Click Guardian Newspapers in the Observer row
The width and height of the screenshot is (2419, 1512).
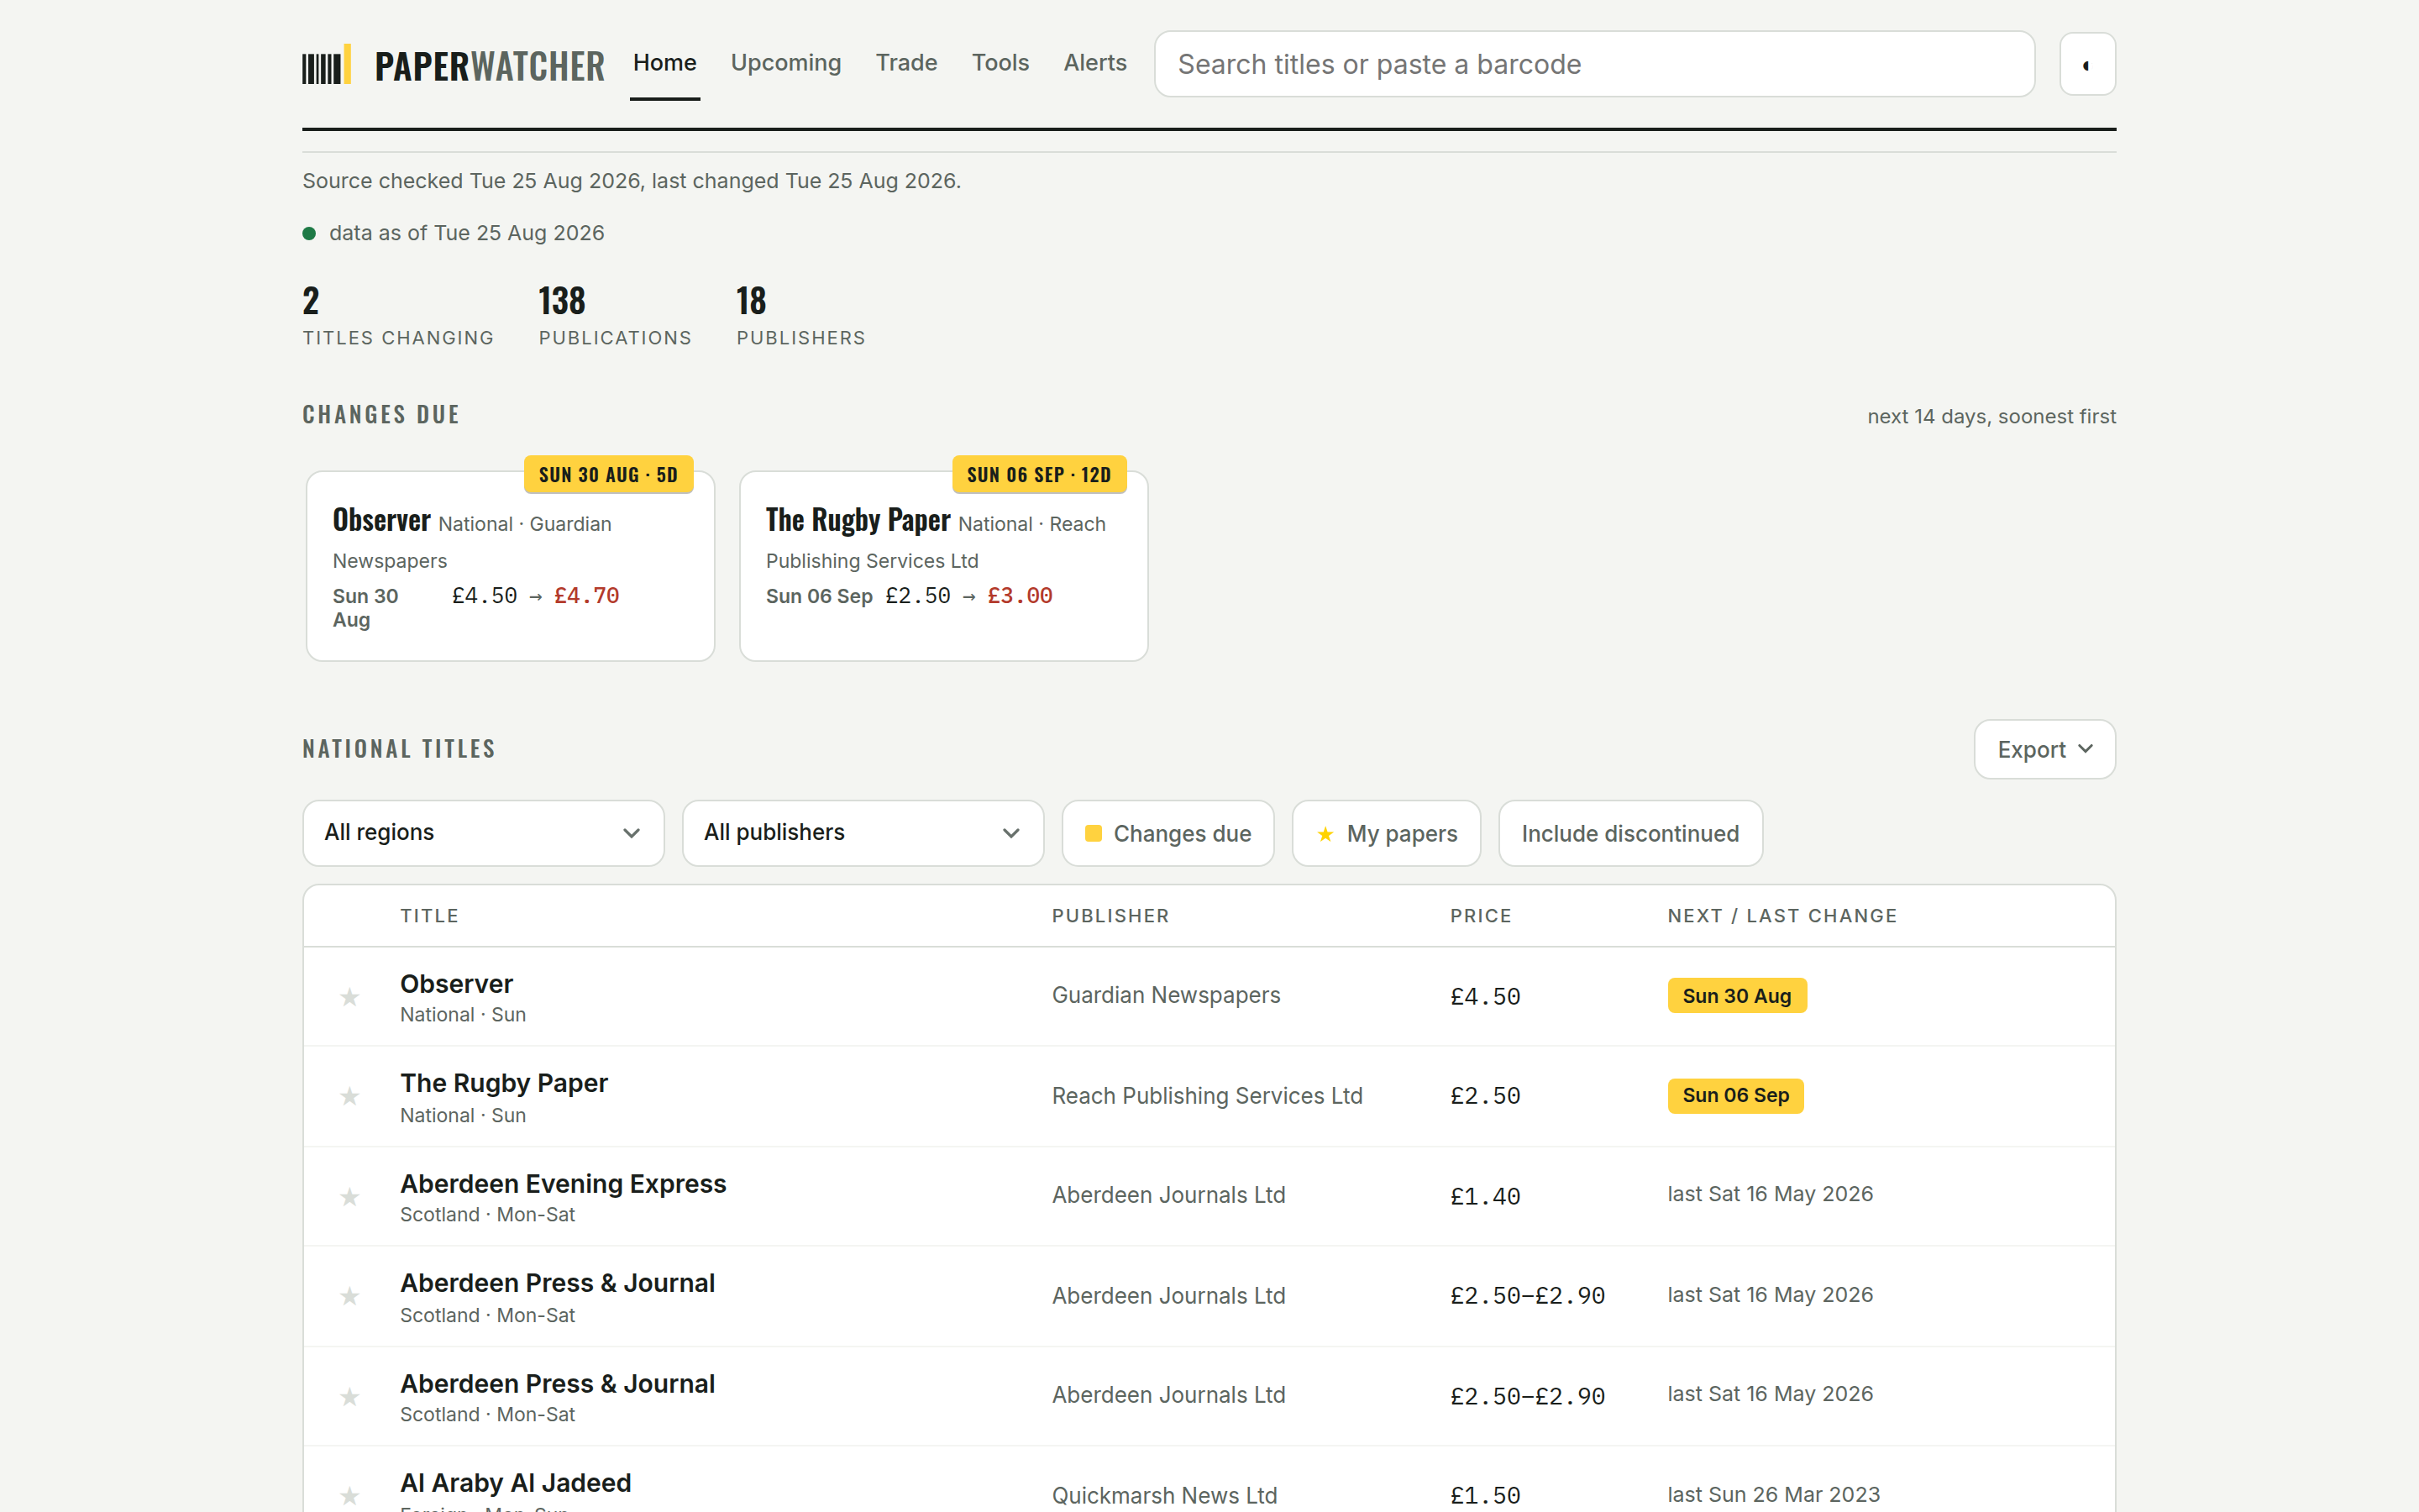click(1166, 996)
